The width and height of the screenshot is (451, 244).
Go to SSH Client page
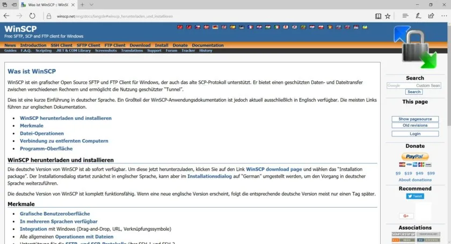coord(62,45)
